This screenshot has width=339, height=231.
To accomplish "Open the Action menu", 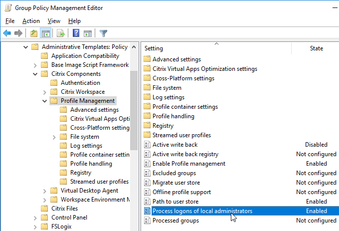I will (31, 21).
